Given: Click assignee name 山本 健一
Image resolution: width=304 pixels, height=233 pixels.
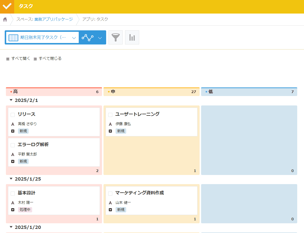Looking at the screenshot, I should click(123, 203).
